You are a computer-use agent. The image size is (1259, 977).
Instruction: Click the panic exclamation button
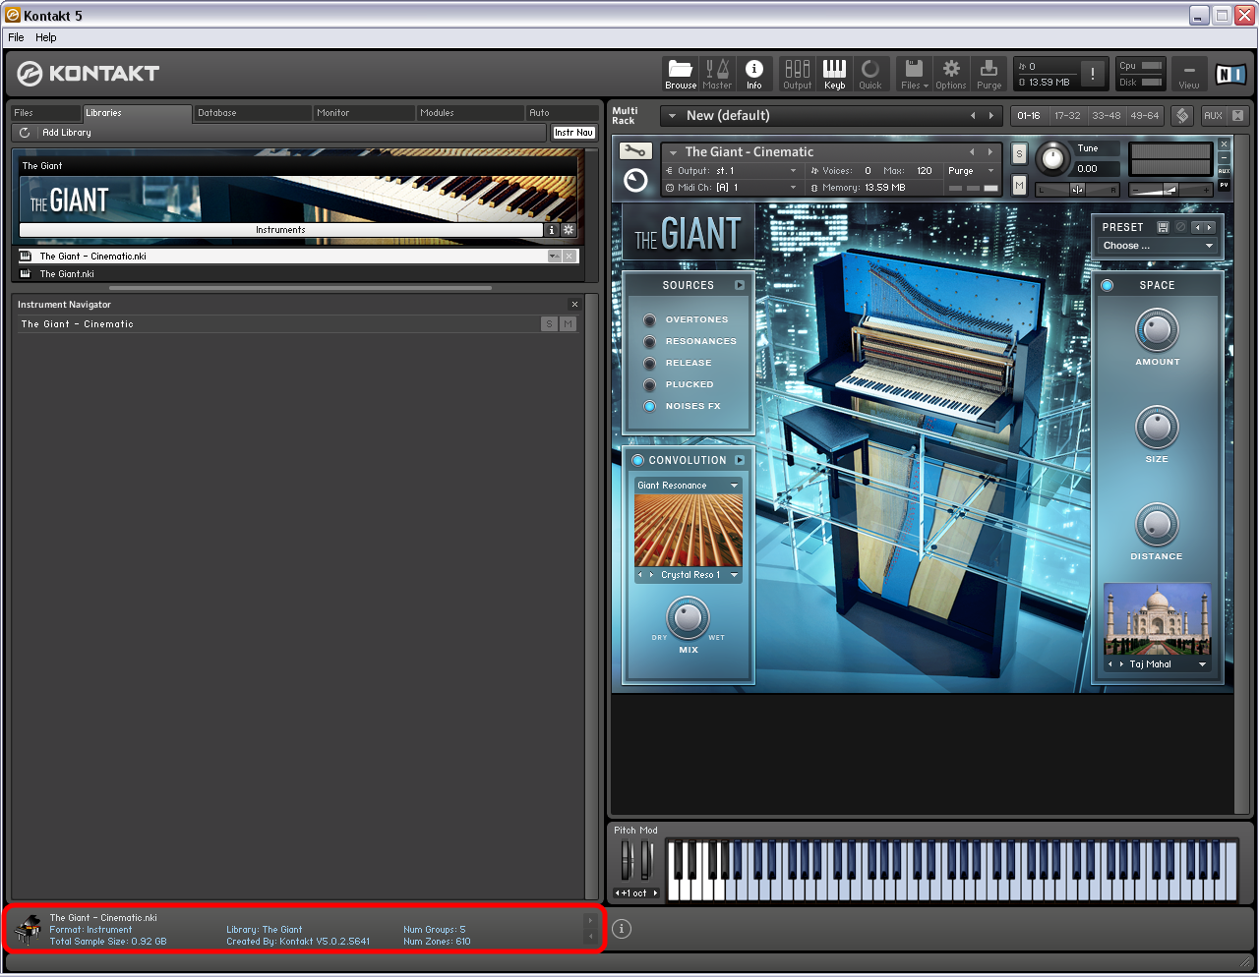click(x=1093, y=74)
